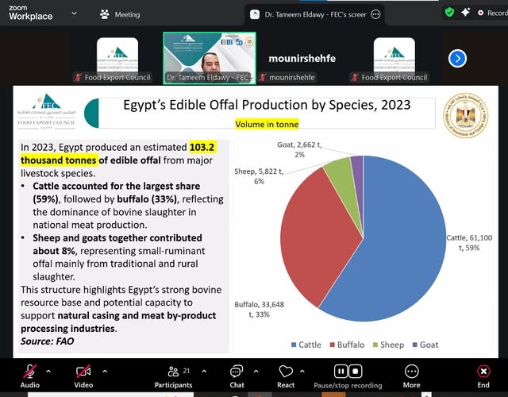
Task: Open the Chat panel
Action: coord(237,372)
